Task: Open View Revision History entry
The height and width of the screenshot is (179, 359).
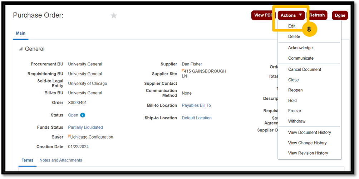Action: click(x=308, y=153)
